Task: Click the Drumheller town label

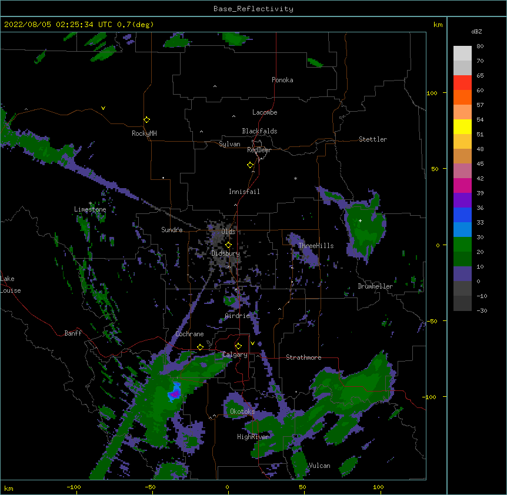Action: point(375,286)
